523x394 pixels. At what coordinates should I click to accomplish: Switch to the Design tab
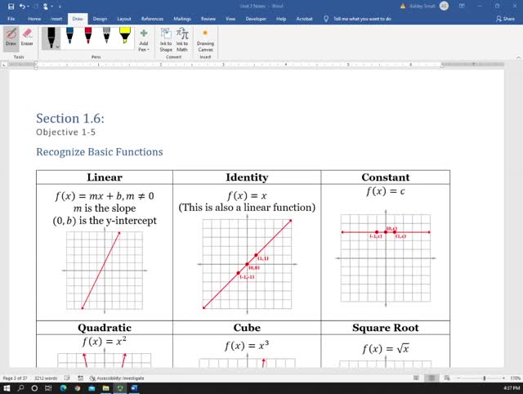100,19
